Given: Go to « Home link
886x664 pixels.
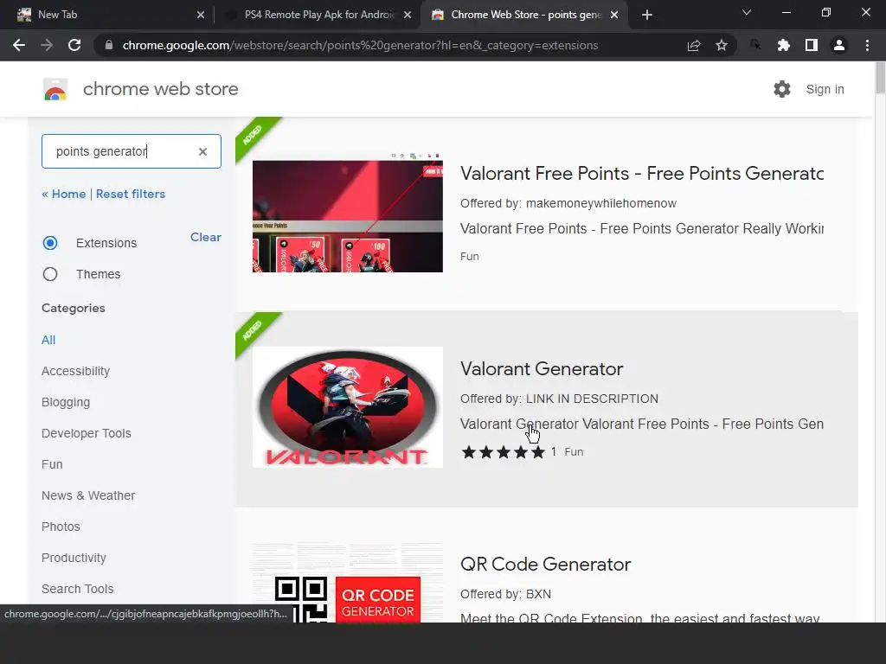Looking at the screenshot, I should tap(64, 194).
